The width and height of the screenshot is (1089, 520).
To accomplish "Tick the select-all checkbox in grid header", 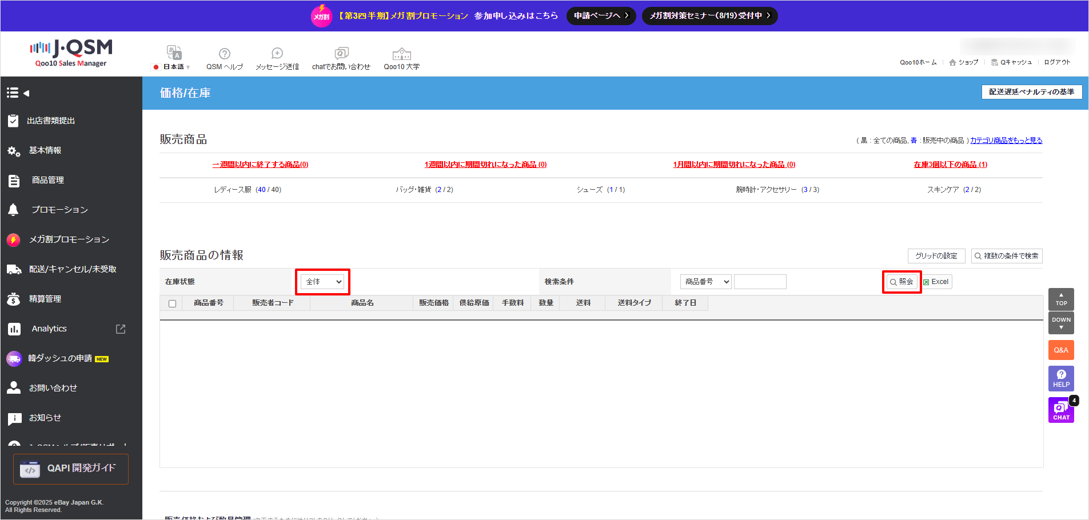I will tap(172, 303).
